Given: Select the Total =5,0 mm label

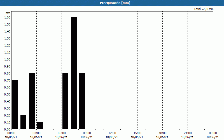Looking at the screenshot, I should click(x=204, y=9).
